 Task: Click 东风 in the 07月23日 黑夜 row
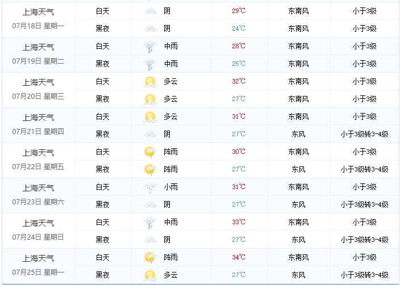click(298, 204)
